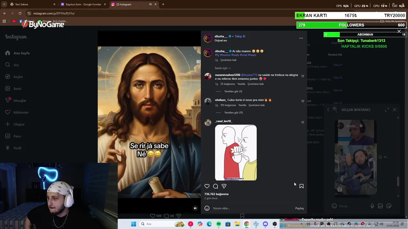The image size is (408, 229).
Task: Click the #viral hashtag
Action: point(244,55)
